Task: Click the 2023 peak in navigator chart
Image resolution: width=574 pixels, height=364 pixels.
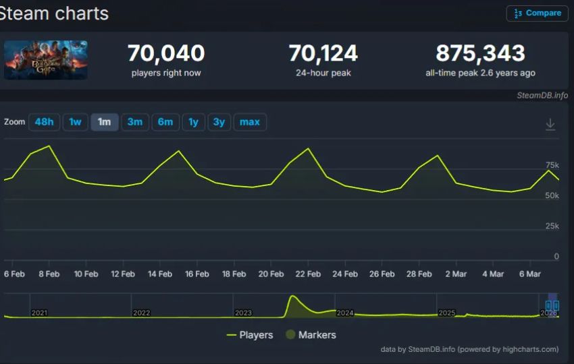Action: coord(292,296)
